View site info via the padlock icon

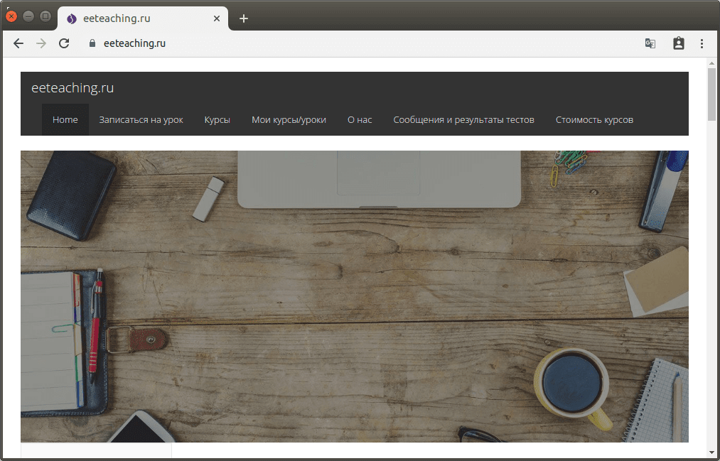[92, 43]
